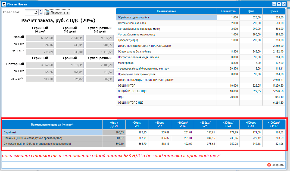Maximize the Плата Новая window
The height and width of the screenshot is (171, 290).
coord(279,4)
